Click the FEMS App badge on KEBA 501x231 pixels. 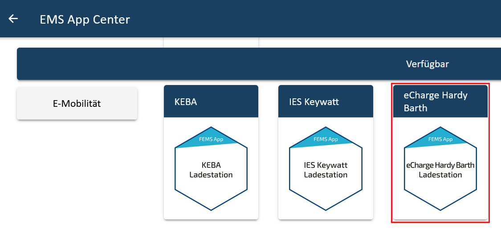click(211, 139)
